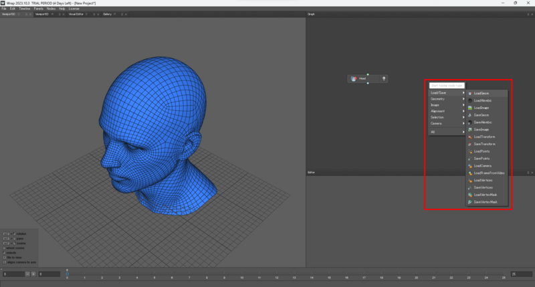The image size is (535, 287).
Task: Add a SaveAlembic node via its icon
Action: pos(470,122)
